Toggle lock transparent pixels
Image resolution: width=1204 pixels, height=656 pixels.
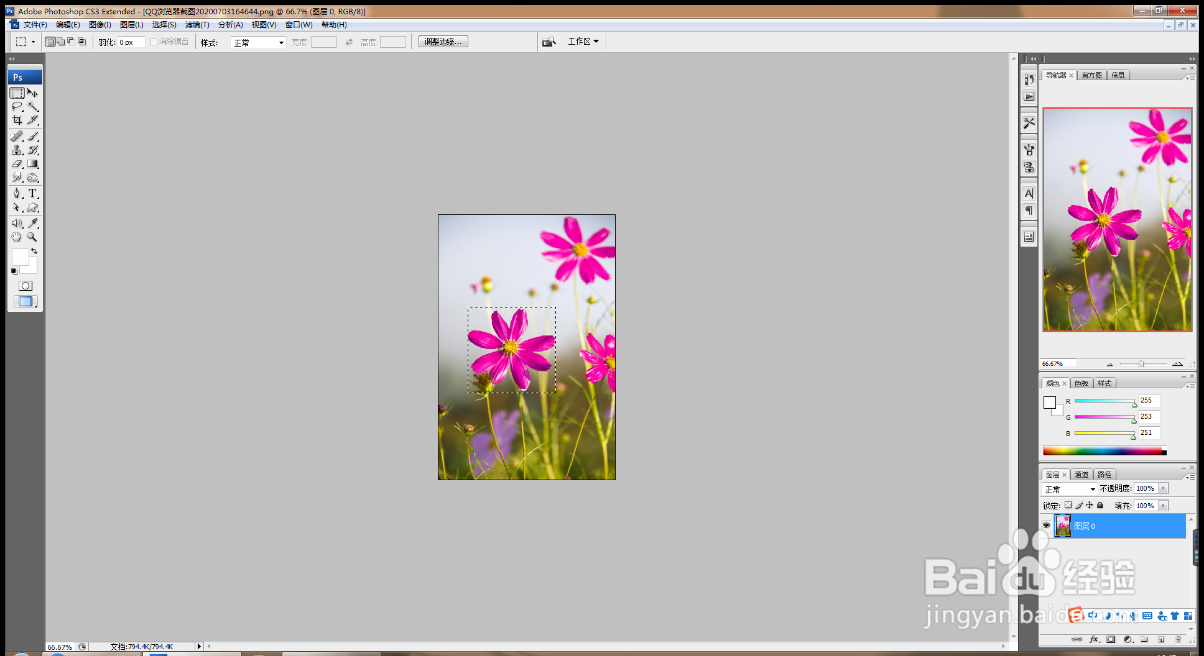click(x=1068, y=505)
